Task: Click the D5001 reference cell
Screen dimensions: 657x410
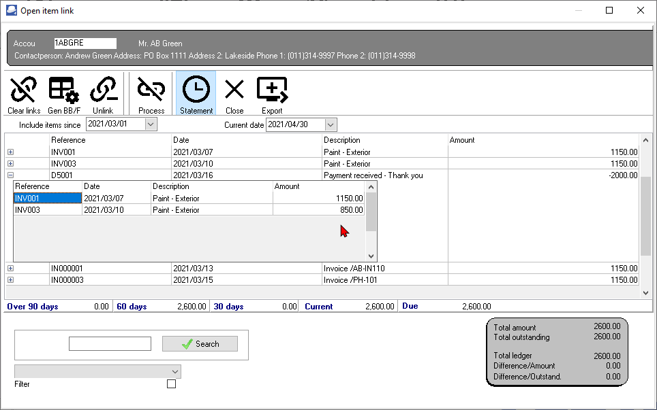Action: 110,175
